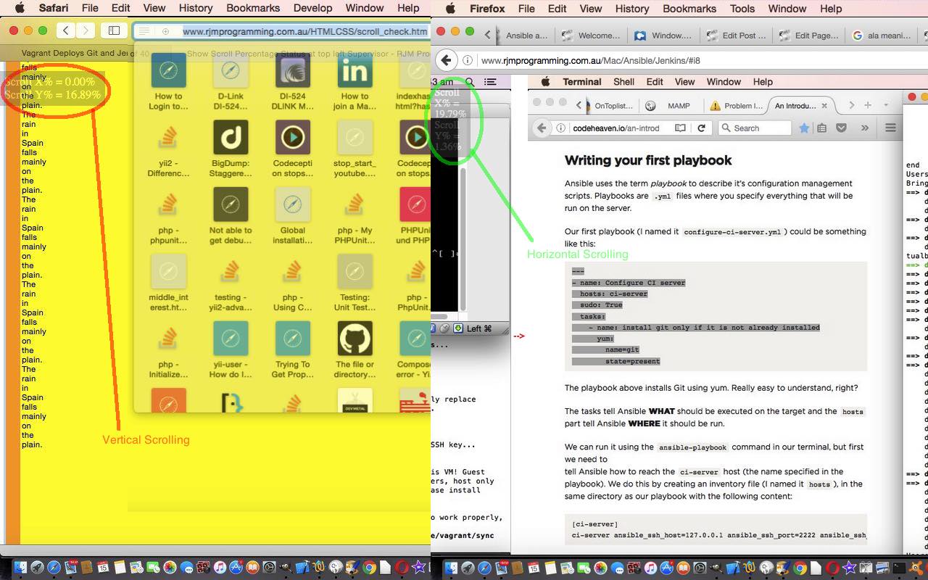The image size is (928, 580).
Task: Click the Search field in inner Firefox toolbar
Action: pos(753,128)
